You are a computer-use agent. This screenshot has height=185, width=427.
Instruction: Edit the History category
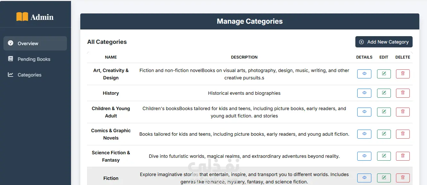click(x=384, y=93)
